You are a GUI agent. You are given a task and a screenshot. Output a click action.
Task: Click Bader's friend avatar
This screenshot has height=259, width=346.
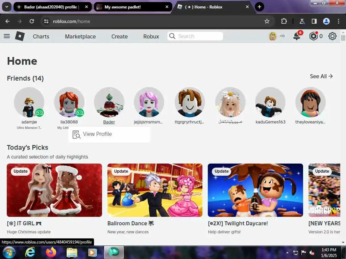(x=109, y=102)
